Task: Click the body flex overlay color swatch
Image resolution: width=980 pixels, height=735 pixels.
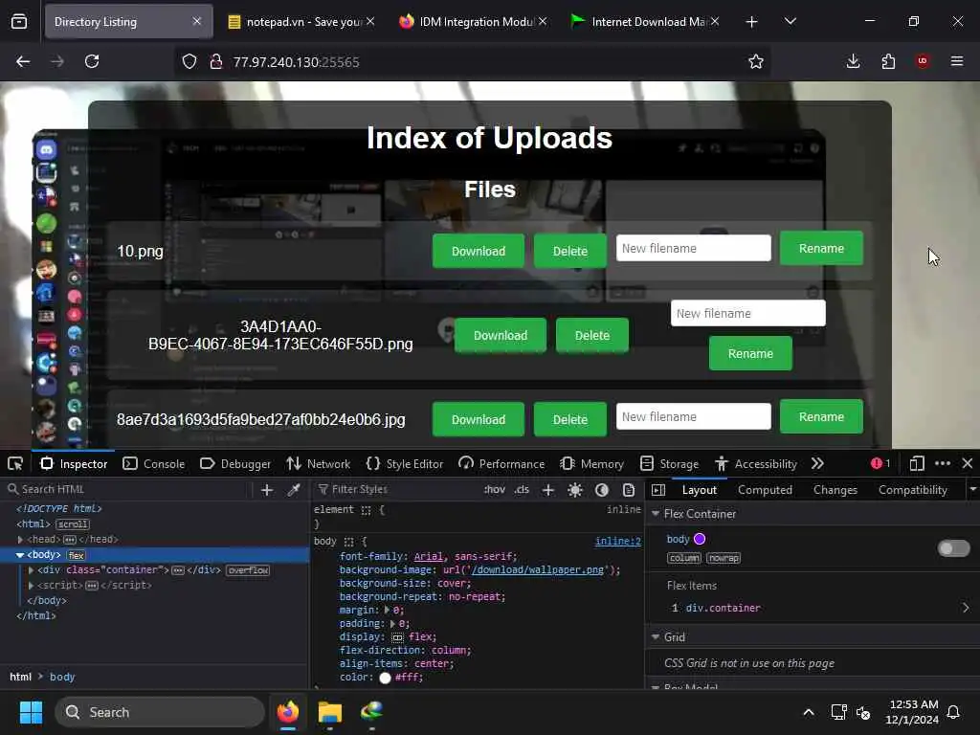Action: point(700,539)
